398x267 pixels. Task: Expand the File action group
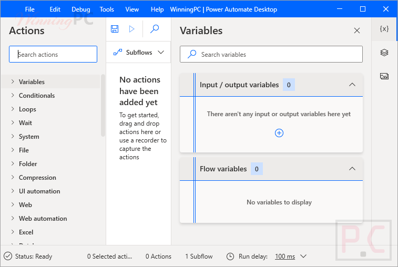[13, 150]
